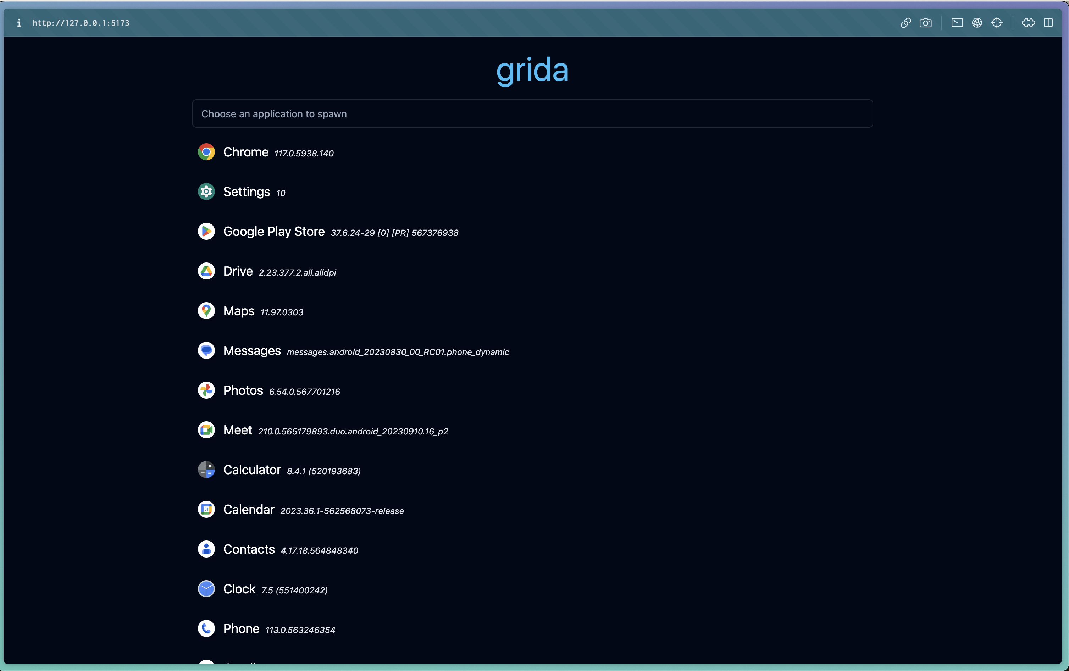
Task: Click the grida title heading
Action: (532, 70)
